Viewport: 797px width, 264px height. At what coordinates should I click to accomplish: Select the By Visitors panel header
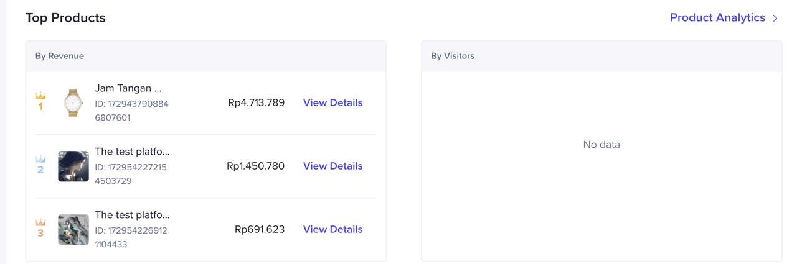click(x=453, y=56)
